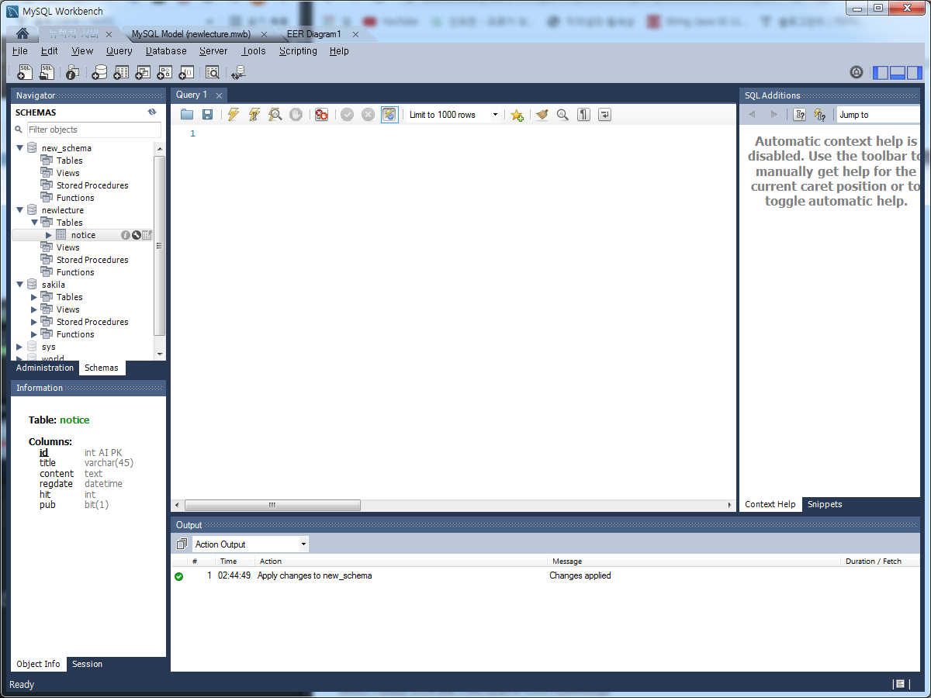Stop query execution hand icon
The height and width of the screenshot is (698, 931).
pos(296,115)
